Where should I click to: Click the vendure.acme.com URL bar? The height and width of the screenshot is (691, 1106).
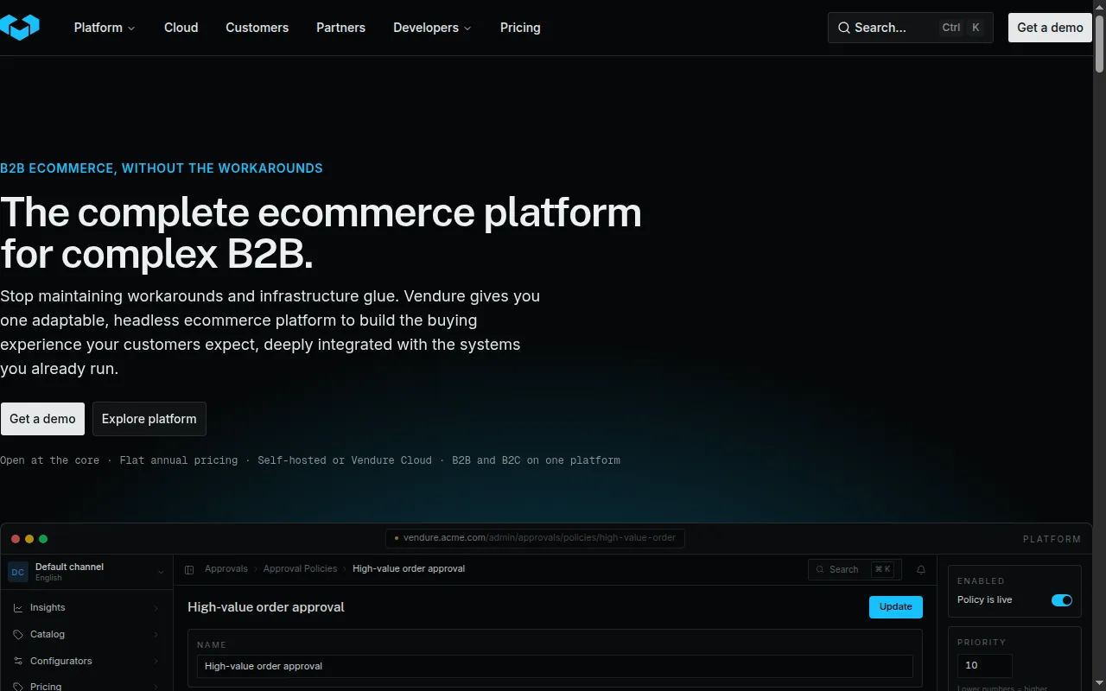(x=536, y=538)
